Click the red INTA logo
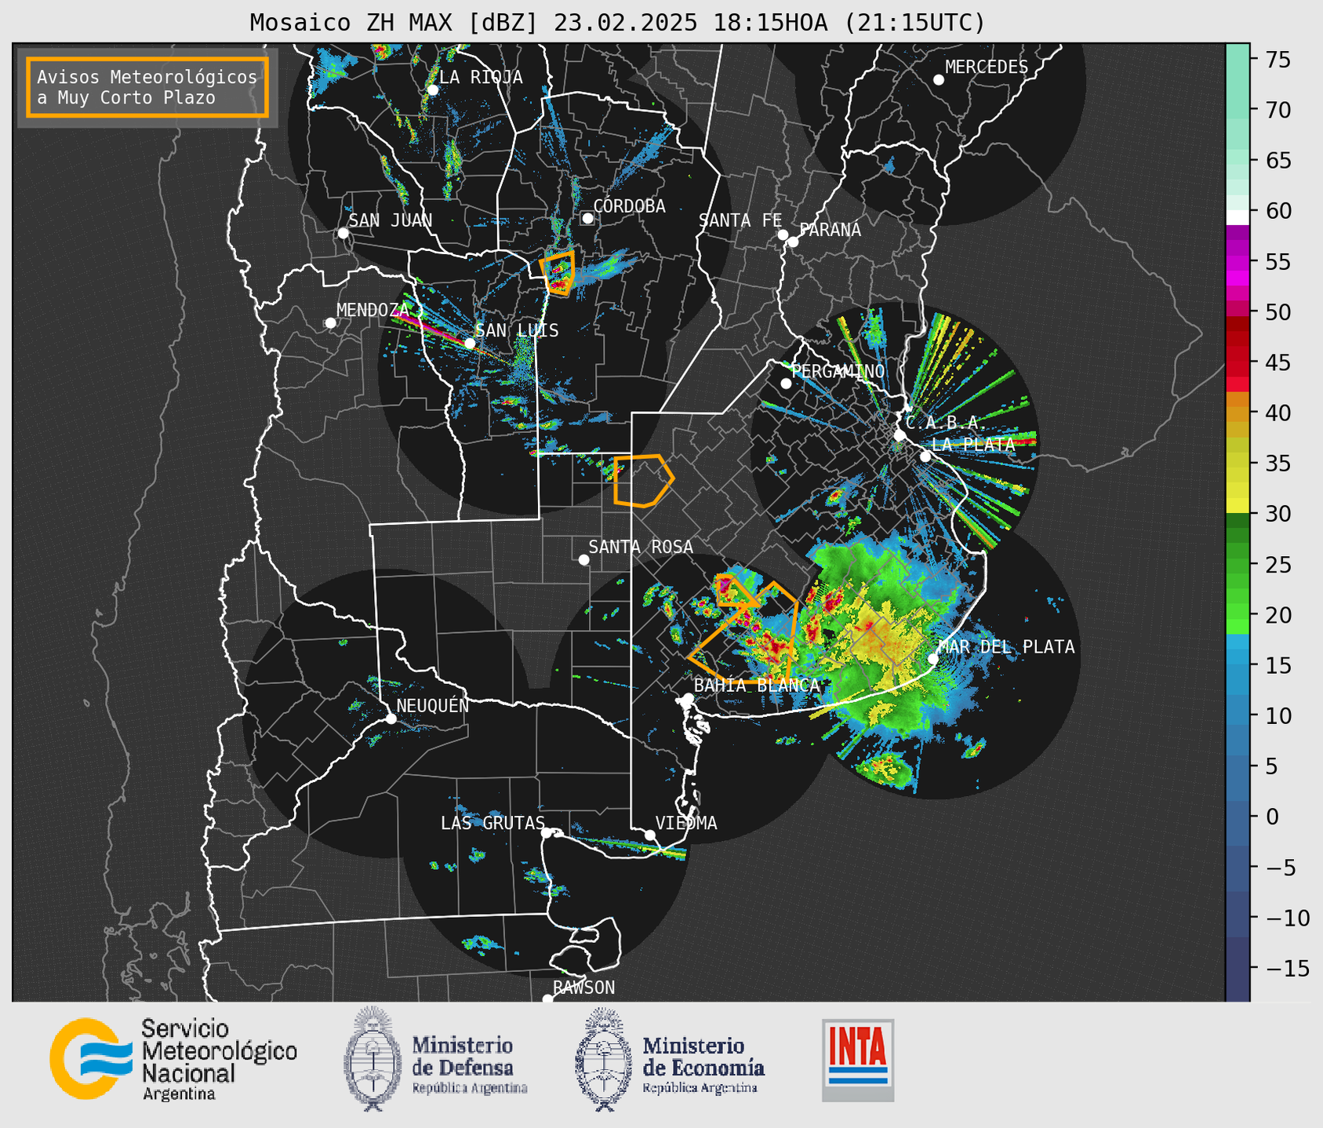The height and width of the screenshot is (1128, 1323). 858,1060
